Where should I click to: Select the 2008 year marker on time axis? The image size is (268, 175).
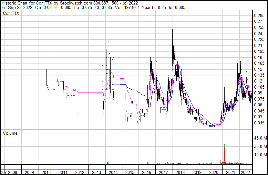13,172
